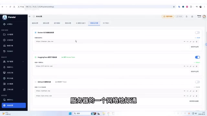This screenshot has height=116, width=207.
Task: Open the file management folder icon in the sidebar
Action: point(4,34)
